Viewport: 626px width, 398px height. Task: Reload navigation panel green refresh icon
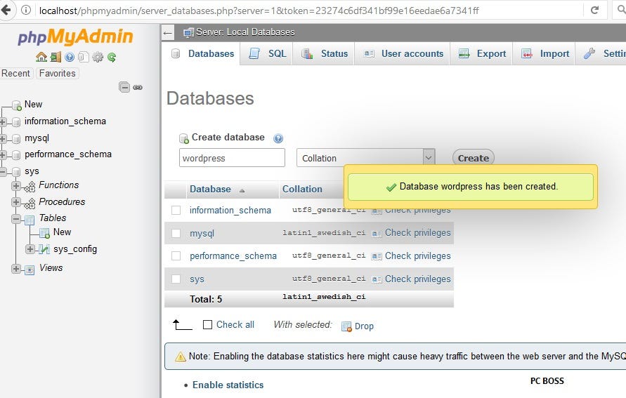pyautogui.click(x=112, y=58)
